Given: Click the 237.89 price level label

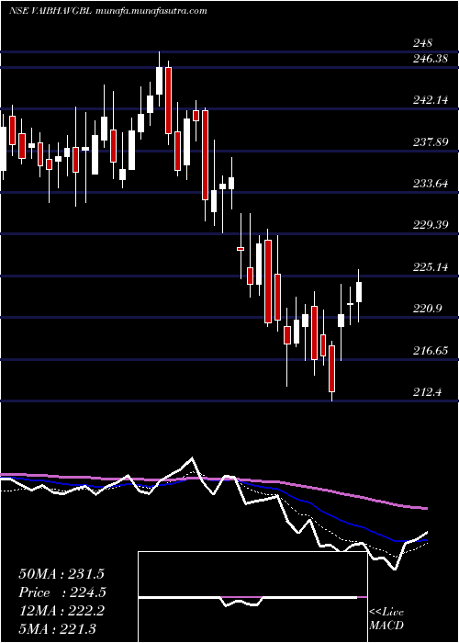Looking at the screenshot, I should pos(430,142).
